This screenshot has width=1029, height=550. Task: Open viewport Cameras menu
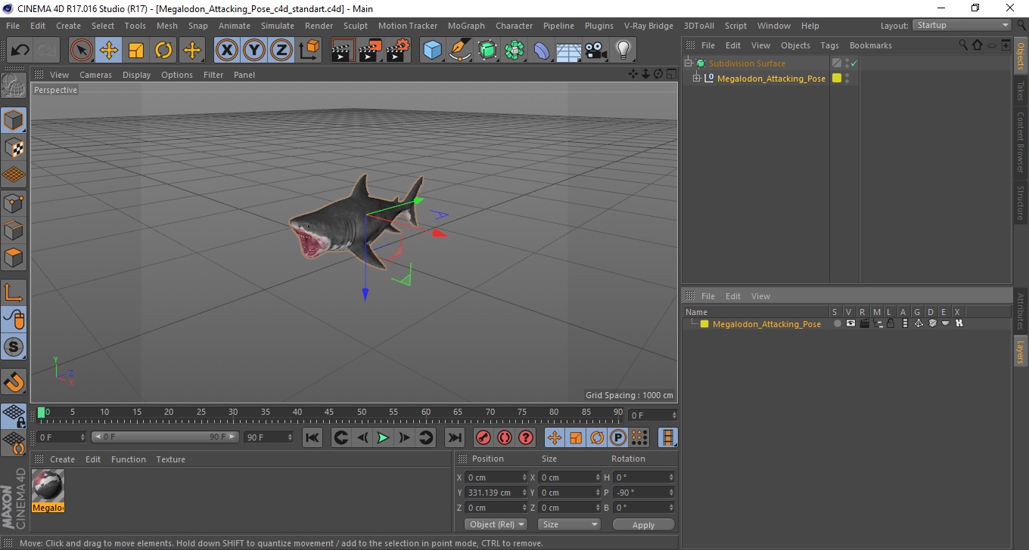coord(95,75)
